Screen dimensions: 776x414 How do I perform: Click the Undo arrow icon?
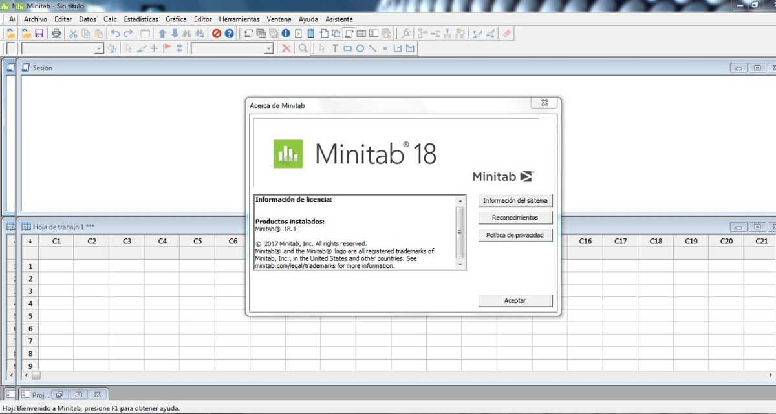pos(115,34)
